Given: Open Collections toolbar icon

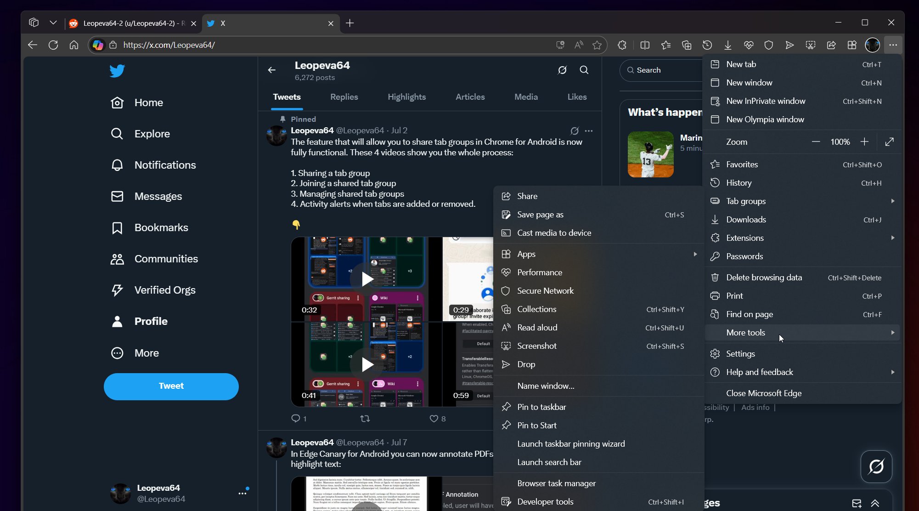Looking at the screenshot, I should click(x=687, y=45).
